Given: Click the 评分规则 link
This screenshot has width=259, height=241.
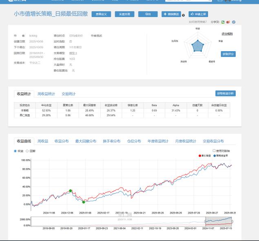Looking at the screenshot, I should 227,34.
